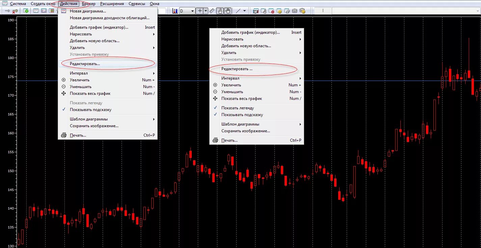
Task: Expand Шаблон диаграммы in the context menu
Action: [x=257, y=124]
